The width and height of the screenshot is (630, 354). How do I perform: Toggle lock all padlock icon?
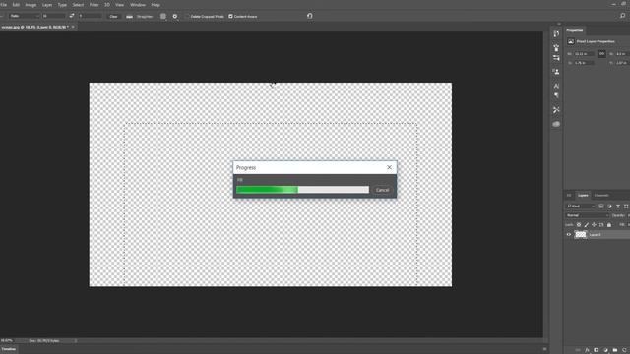pyautogui.click(x=609, y=225)
